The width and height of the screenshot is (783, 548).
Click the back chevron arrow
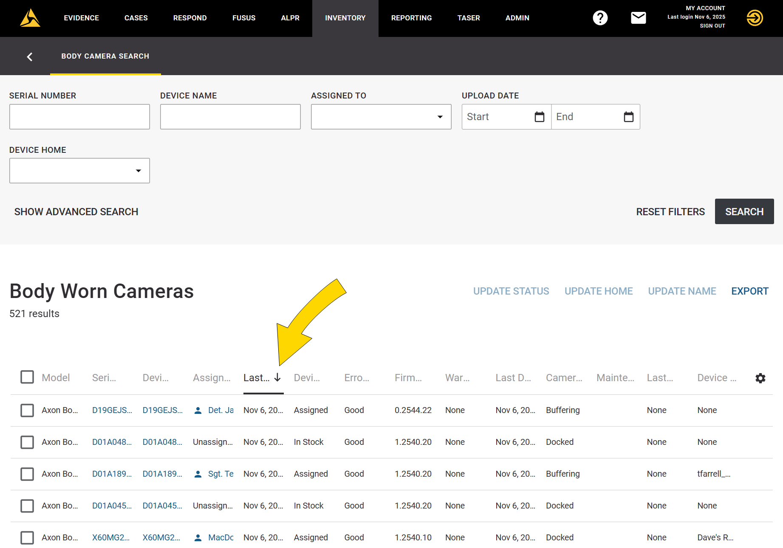[30, 56]
